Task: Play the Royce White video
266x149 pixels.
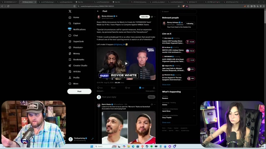Action: (126, 63)
